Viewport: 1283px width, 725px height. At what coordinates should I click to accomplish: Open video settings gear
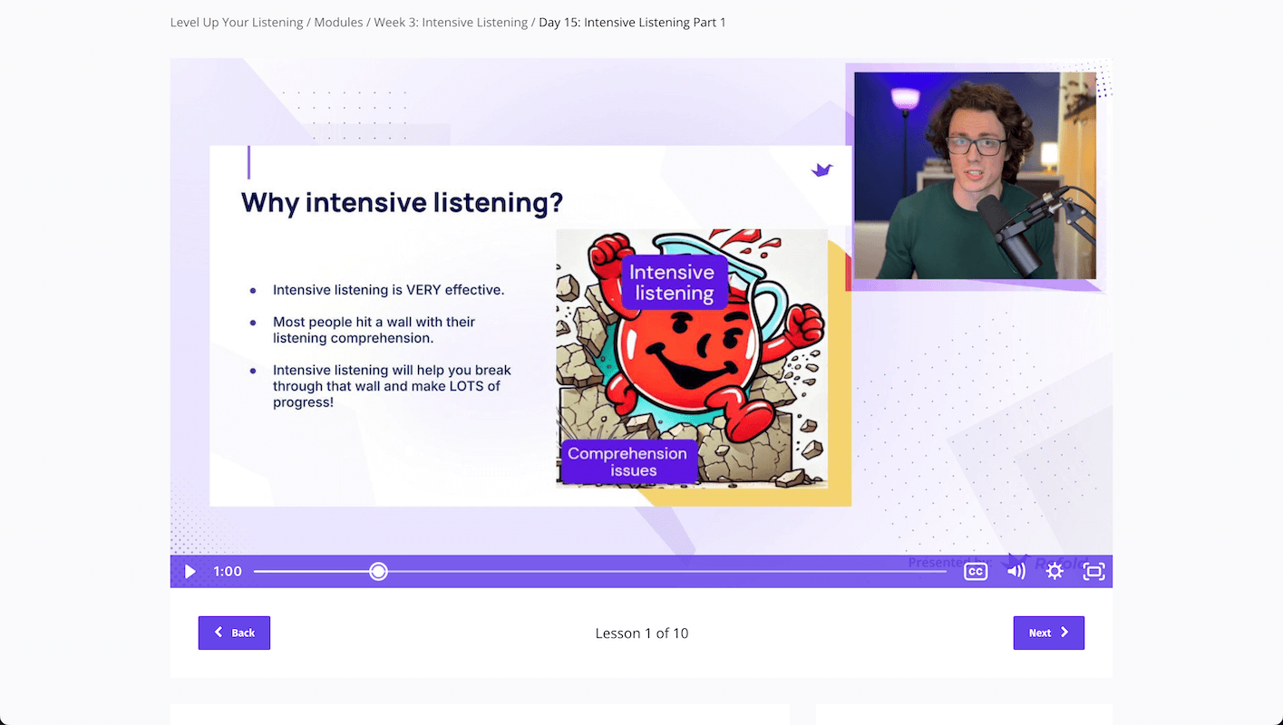tap(1055, 572)
